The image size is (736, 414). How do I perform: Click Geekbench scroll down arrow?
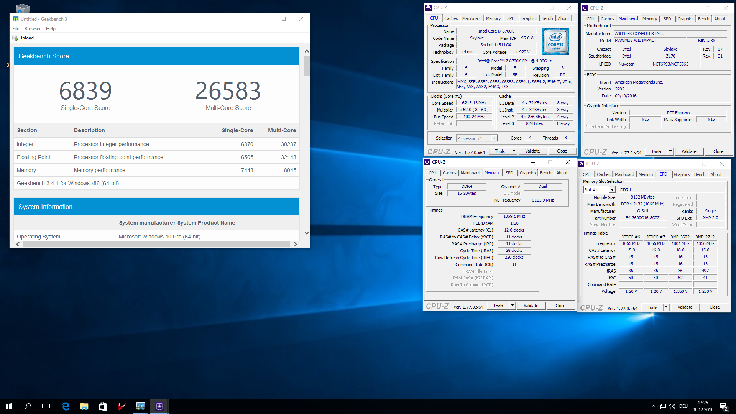tap(307, 233)
